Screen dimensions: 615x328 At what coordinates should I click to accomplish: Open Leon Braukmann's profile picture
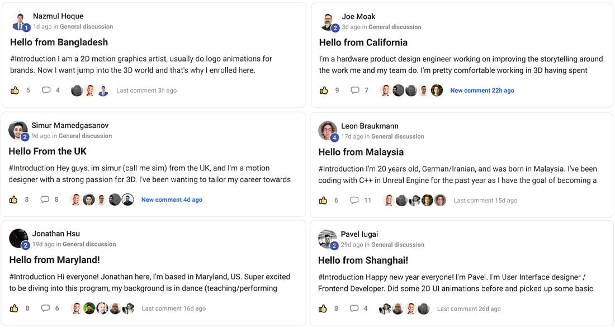(328, 131)
